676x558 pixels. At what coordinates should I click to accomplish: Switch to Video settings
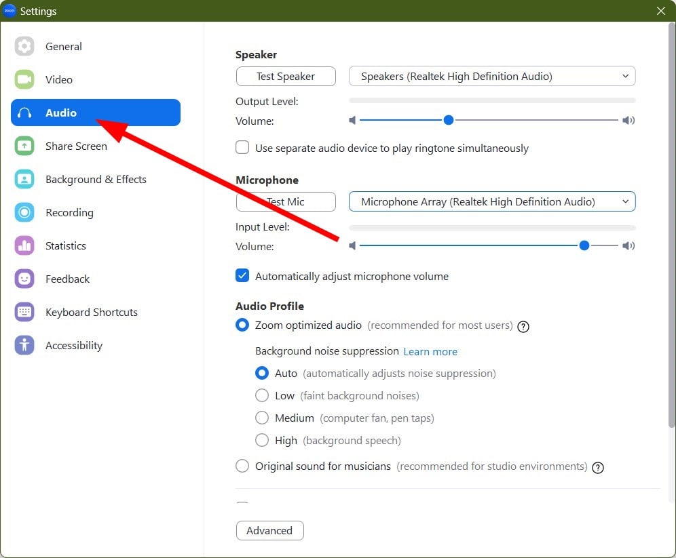pyautogui.click(x=95, y=79)
